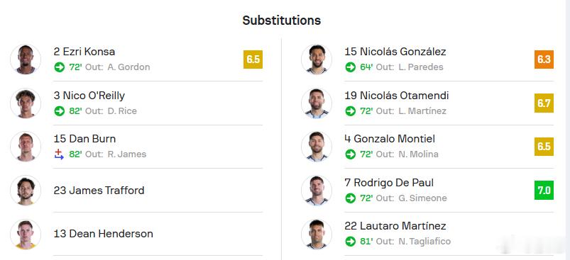Click Rodrigo De Paul's green 7.0 rating badge

(x=544, y=191)
